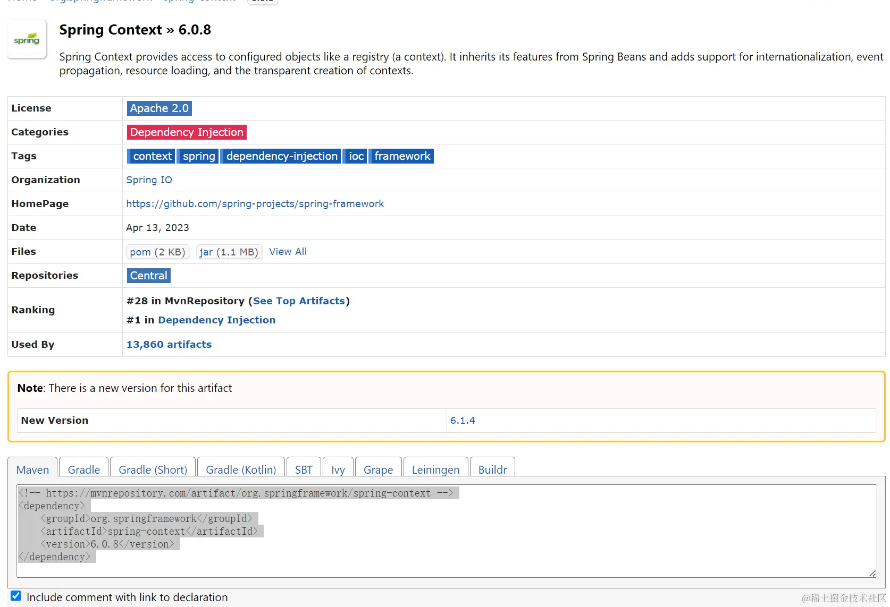Click the "Used By" row label

point(33,345)
